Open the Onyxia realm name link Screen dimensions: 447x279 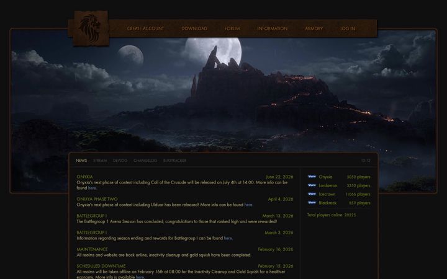pyautogui.click(x=325, y=177)
